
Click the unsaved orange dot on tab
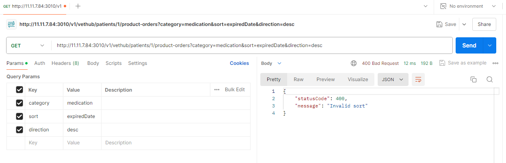[x=65, y=6]
